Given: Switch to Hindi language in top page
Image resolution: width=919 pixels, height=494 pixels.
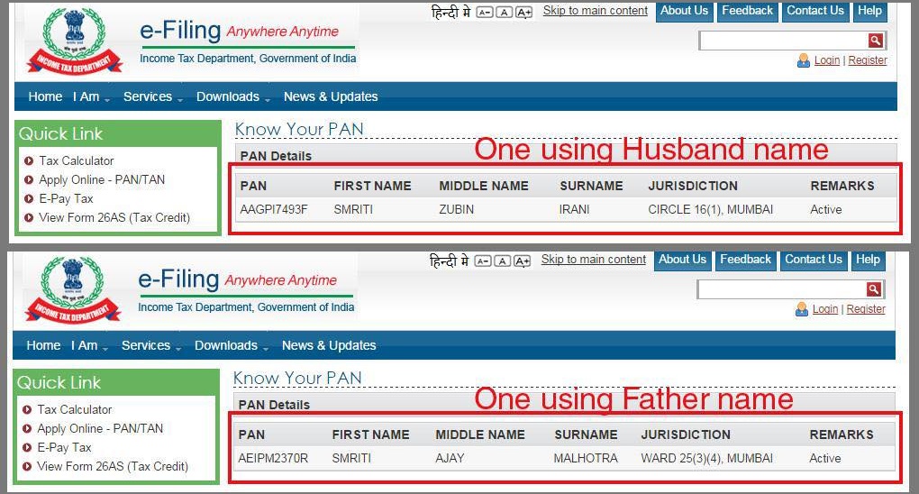Looking at the screenshot, I should tap(450, 12).
